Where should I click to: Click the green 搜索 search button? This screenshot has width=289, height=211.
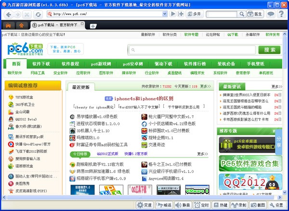(x=269, y=50)
